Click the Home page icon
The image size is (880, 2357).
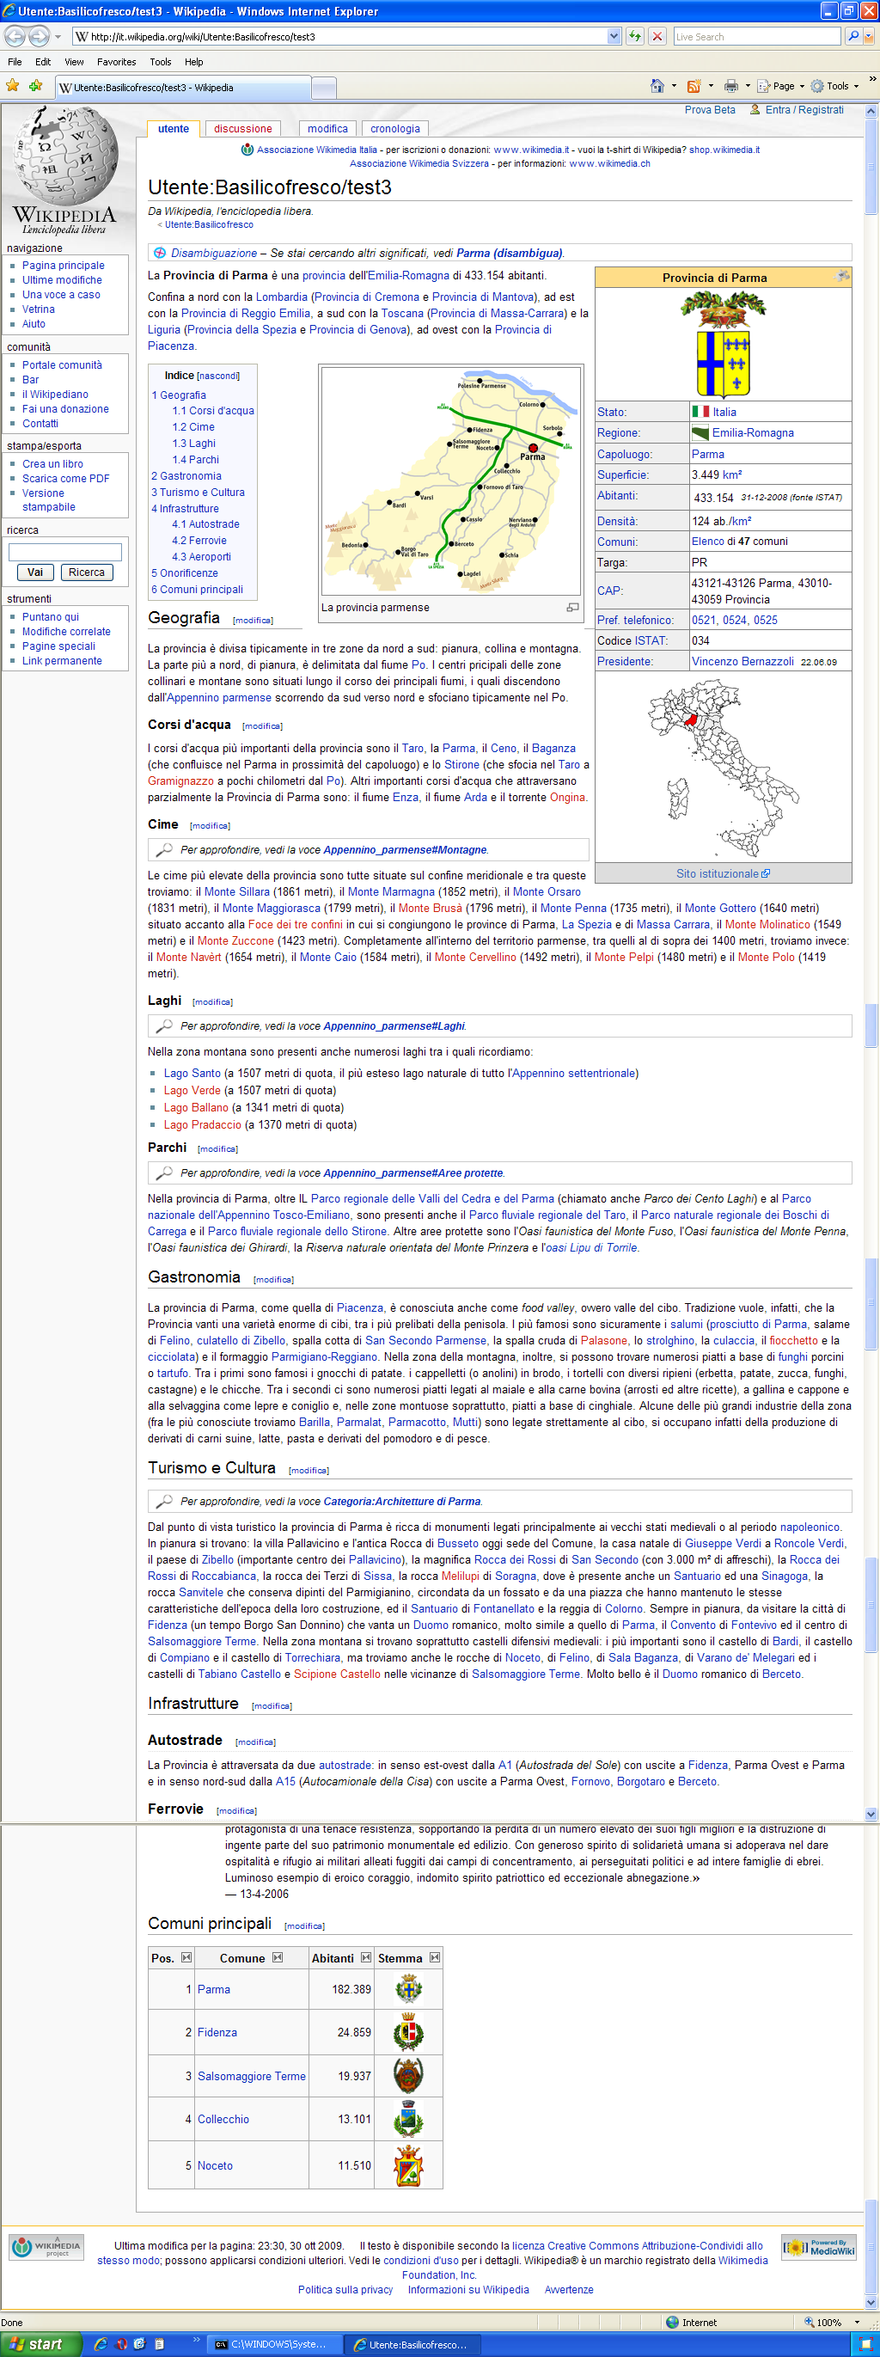[657, 86]
